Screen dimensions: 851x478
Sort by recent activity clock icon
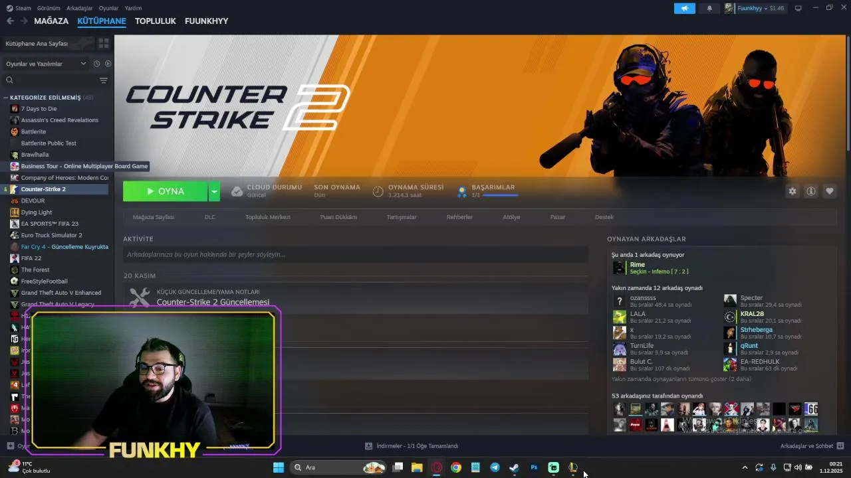pyautogui.click(x=96, y=64)
